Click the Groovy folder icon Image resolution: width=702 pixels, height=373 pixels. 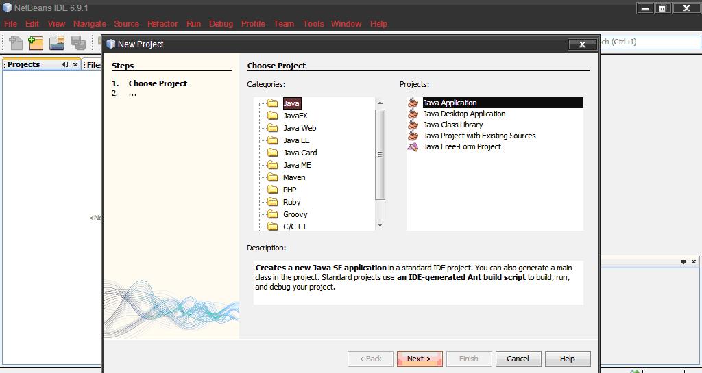pyautogui.click(x=273, y=214)
